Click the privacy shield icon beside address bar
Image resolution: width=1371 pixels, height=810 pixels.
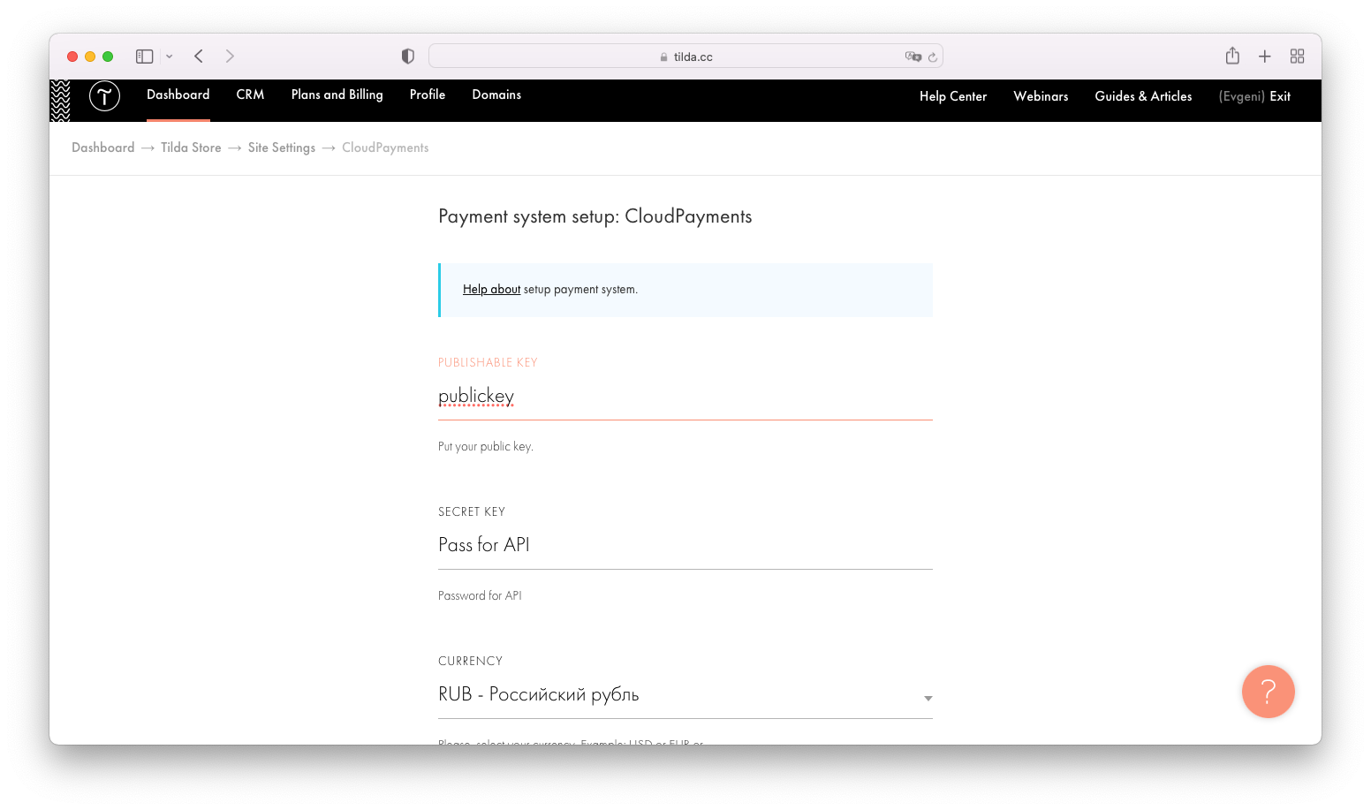pos(407,56)
